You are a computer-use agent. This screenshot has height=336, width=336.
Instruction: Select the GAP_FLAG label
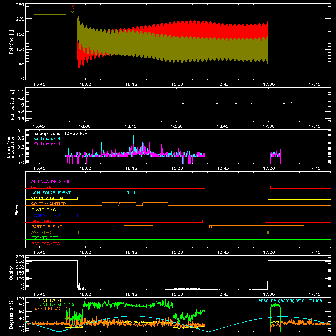coord(41,187)
